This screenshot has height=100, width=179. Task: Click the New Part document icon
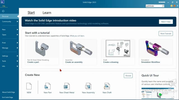click(48, 86)
